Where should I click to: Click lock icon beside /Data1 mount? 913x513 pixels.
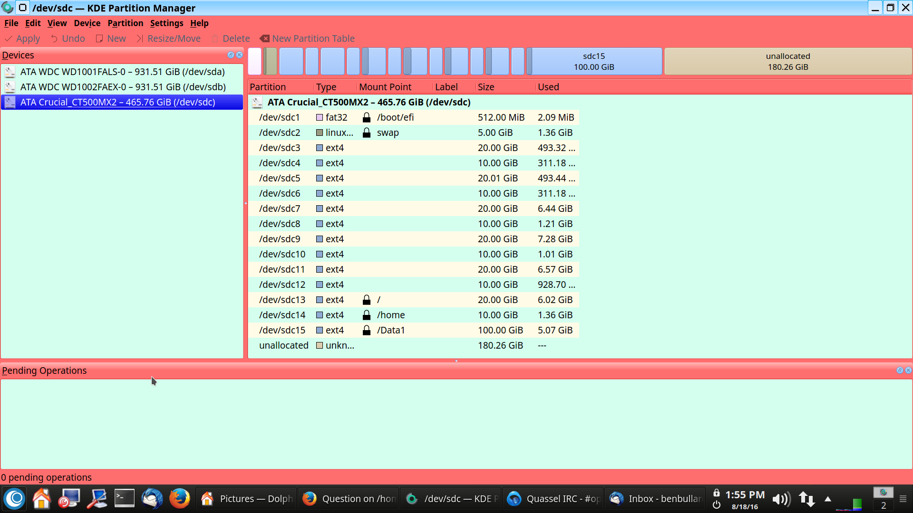tap(367, 330)
